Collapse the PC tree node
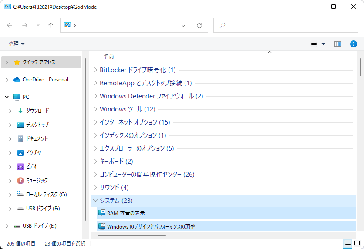Screen dimensions: 364x249 point(7,97)
